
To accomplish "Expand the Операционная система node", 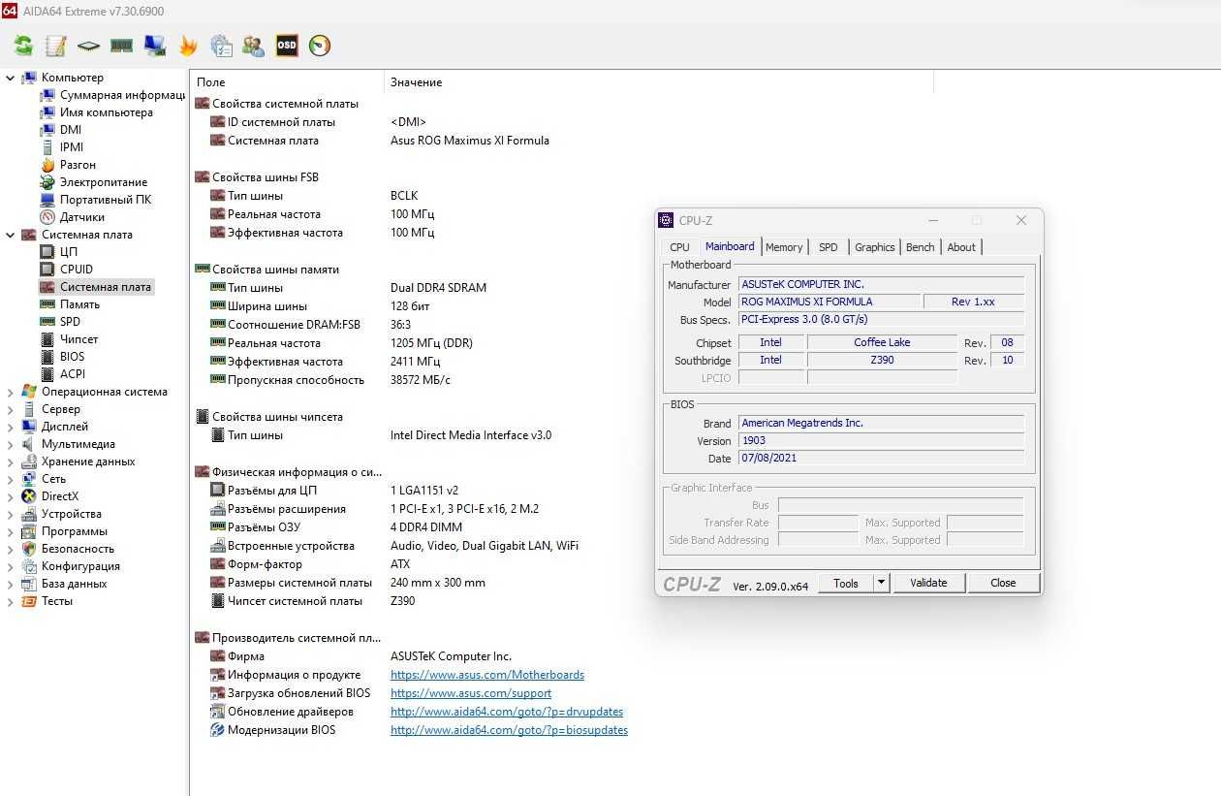I will [10, 392].
